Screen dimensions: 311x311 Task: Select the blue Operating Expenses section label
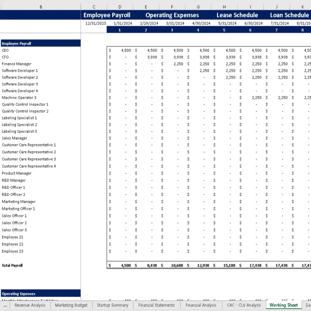pos(41,293)
